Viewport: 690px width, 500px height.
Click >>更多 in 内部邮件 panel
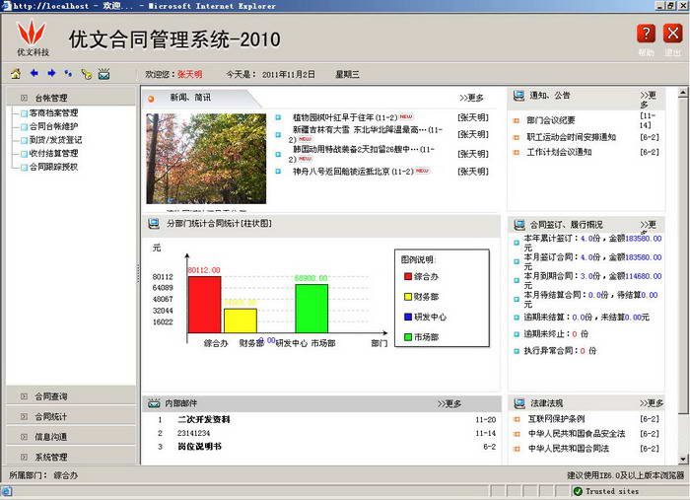[449, 403]
